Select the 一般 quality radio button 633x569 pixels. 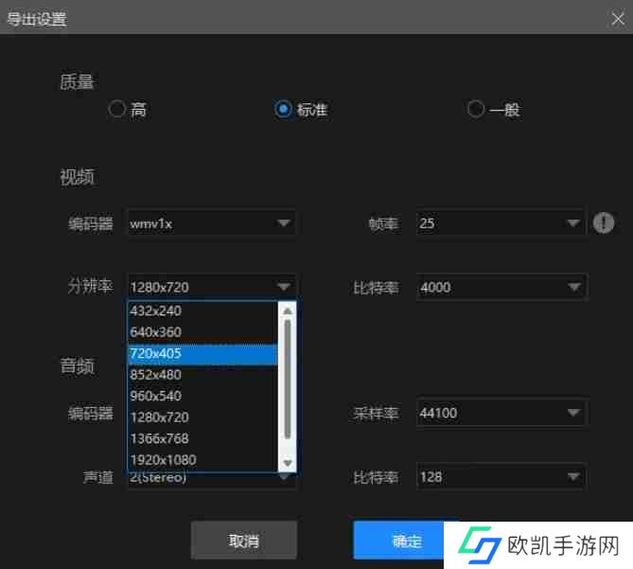(x=476, y=109)
